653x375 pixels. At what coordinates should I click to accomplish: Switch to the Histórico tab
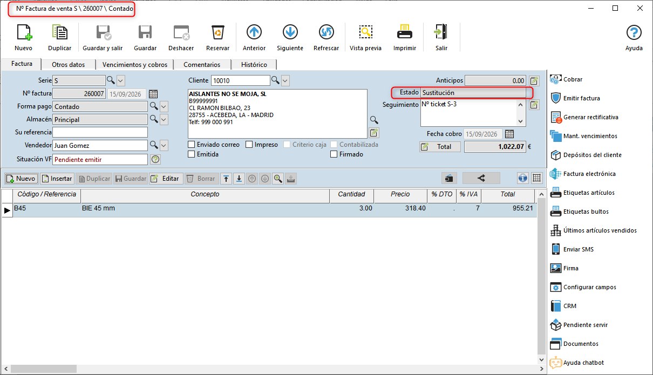pos(254,65)
